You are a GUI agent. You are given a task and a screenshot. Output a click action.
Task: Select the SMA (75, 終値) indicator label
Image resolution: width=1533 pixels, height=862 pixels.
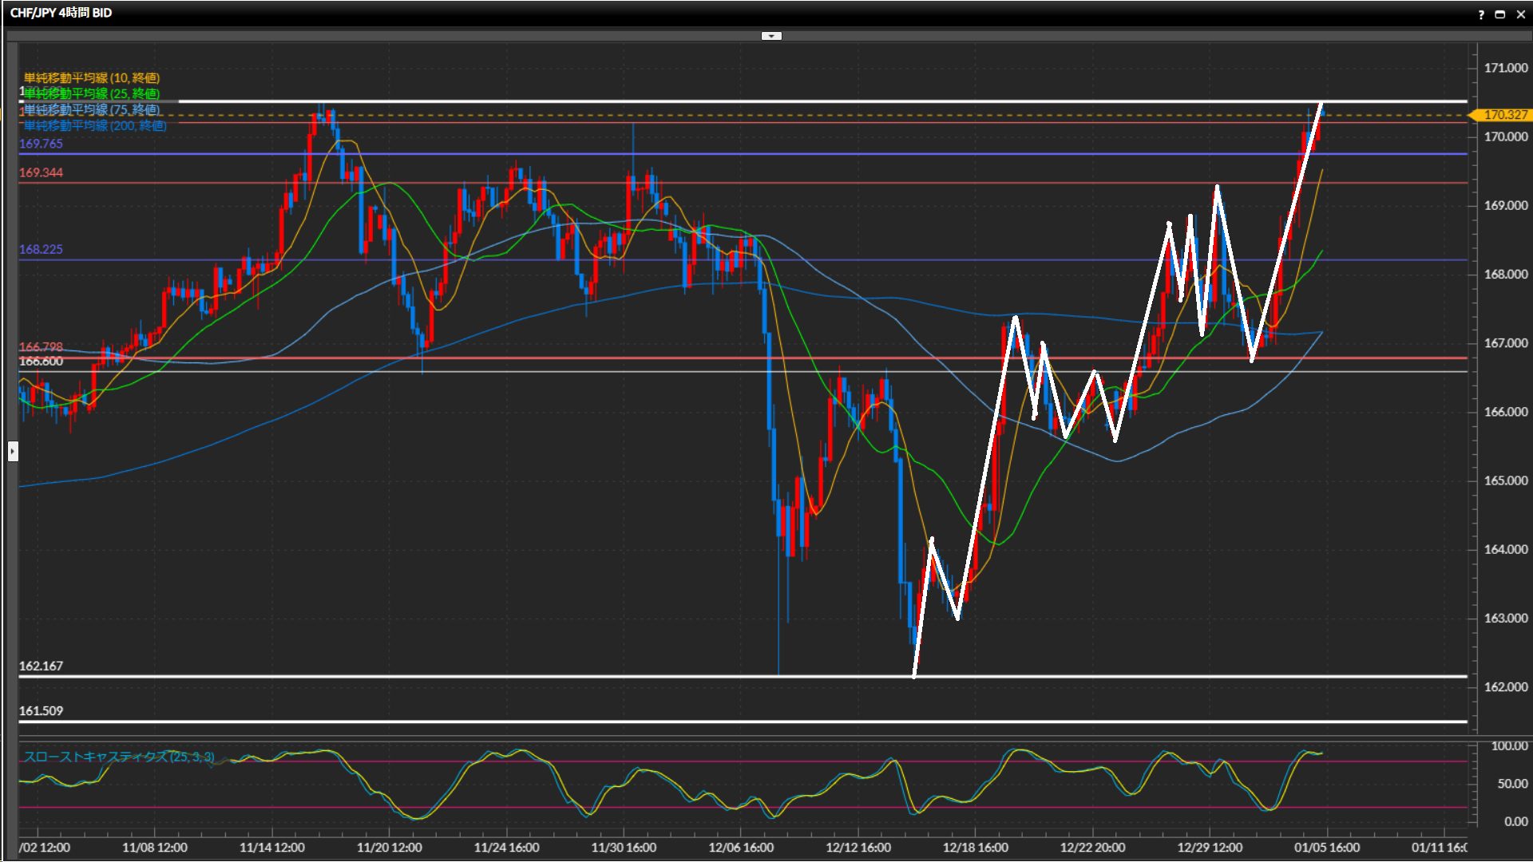pyautogui.click(x=91, y=109)
